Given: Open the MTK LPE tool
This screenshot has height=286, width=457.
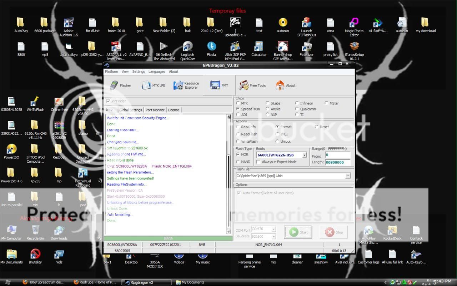Looking at the screenshot, I should [x=154, y=85].
